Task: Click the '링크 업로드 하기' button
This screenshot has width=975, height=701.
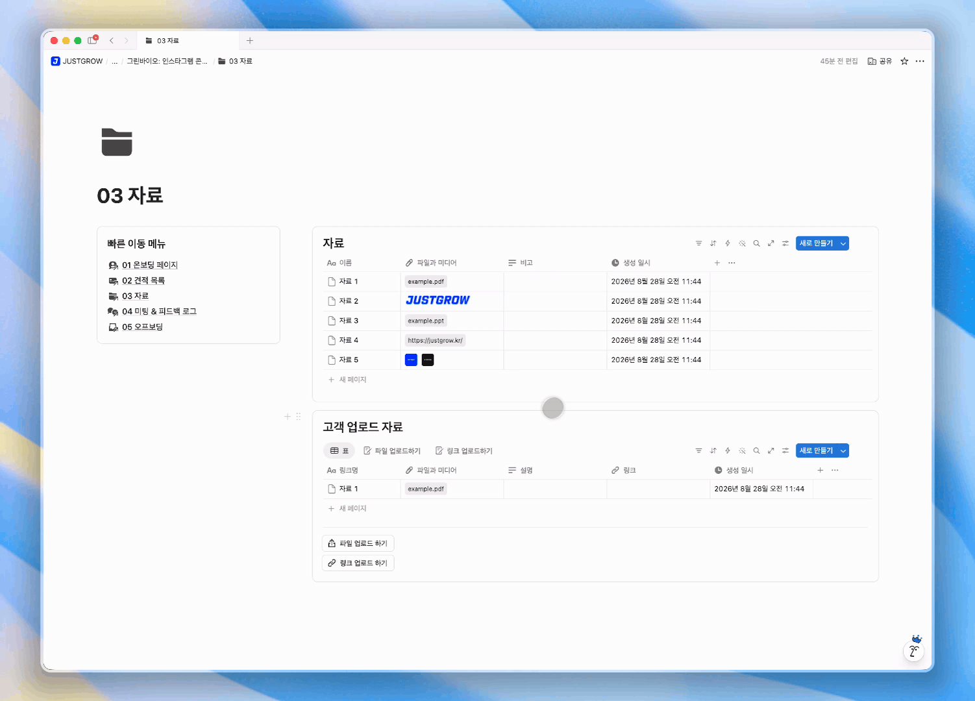Action: pos(358,563)
